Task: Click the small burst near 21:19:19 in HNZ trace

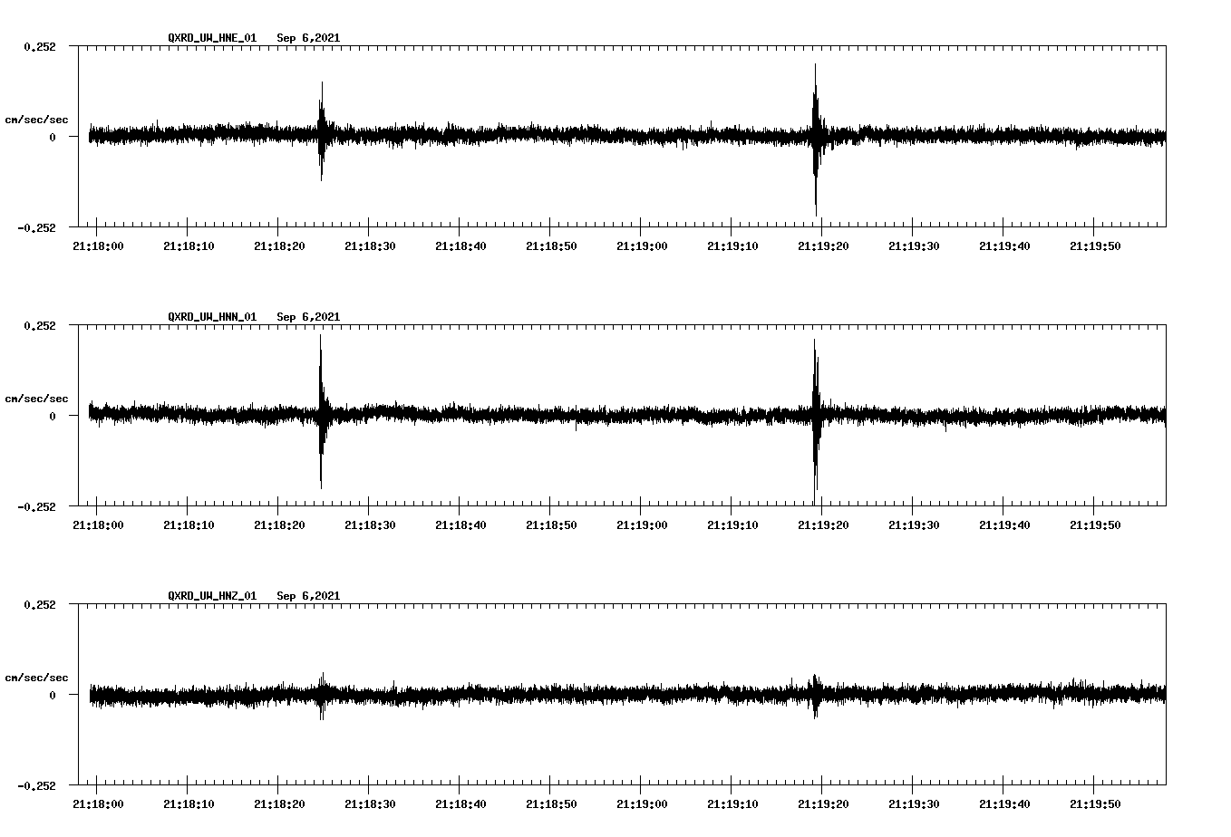Action: tap(815, 696)
